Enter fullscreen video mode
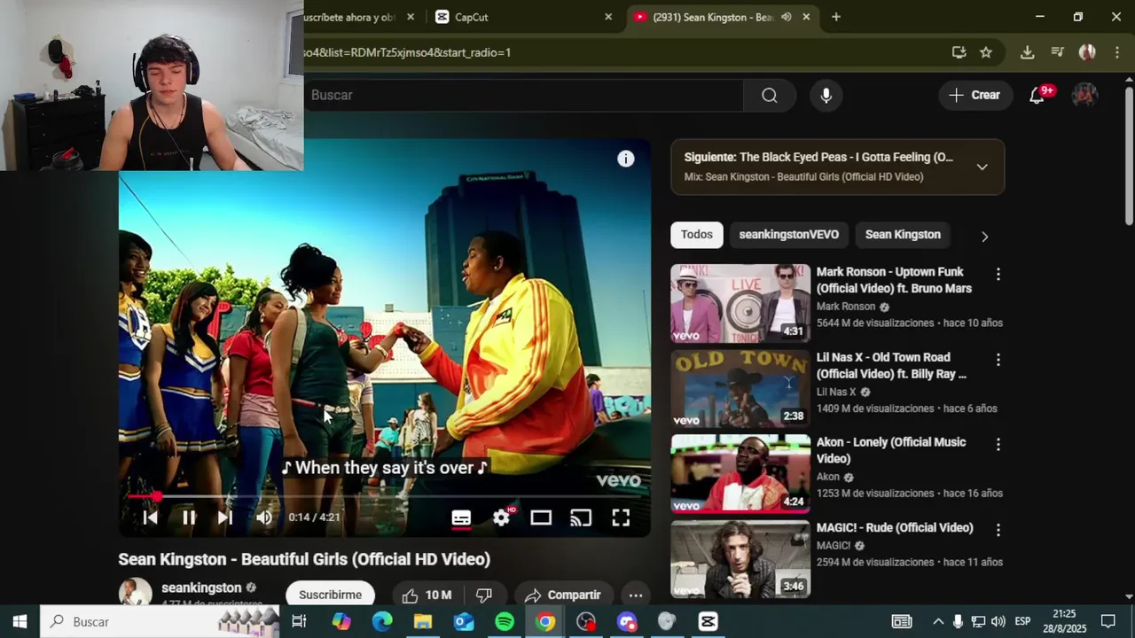The width and height of the screenshot is (1135, 638). click(621, 518)
